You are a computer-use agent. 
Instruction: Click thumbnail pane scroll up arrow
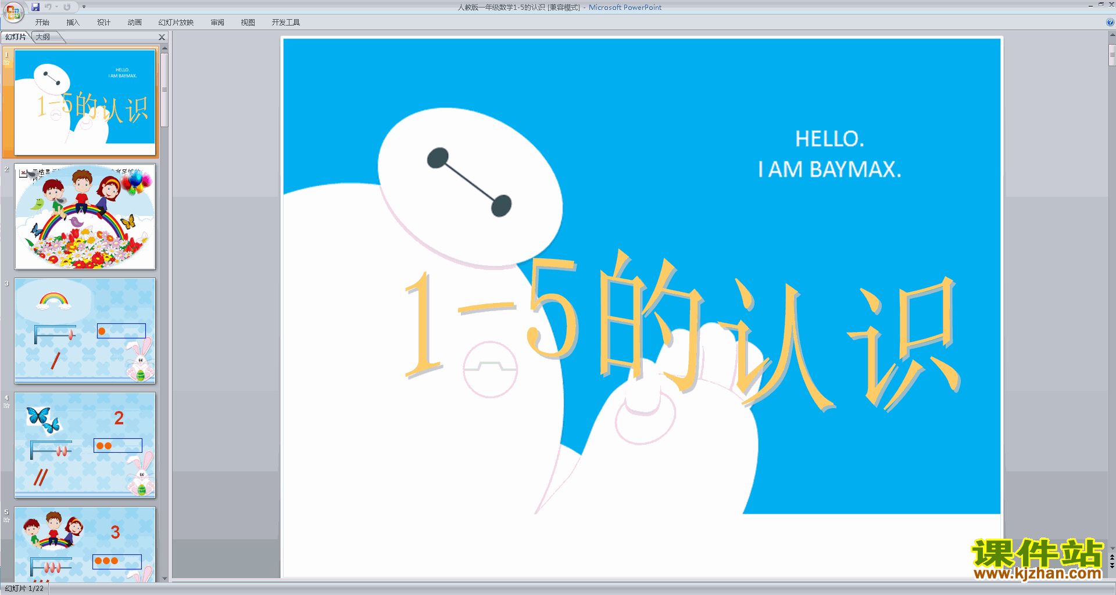(x=164, y=48)
